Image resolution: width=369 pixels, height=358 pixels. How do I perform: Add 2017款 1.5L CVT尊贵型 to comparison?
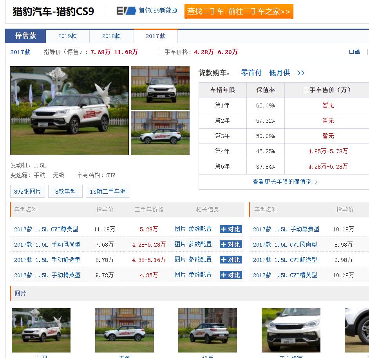[231, 229]
